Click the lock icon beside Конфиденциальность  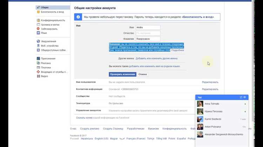(38, 20)
